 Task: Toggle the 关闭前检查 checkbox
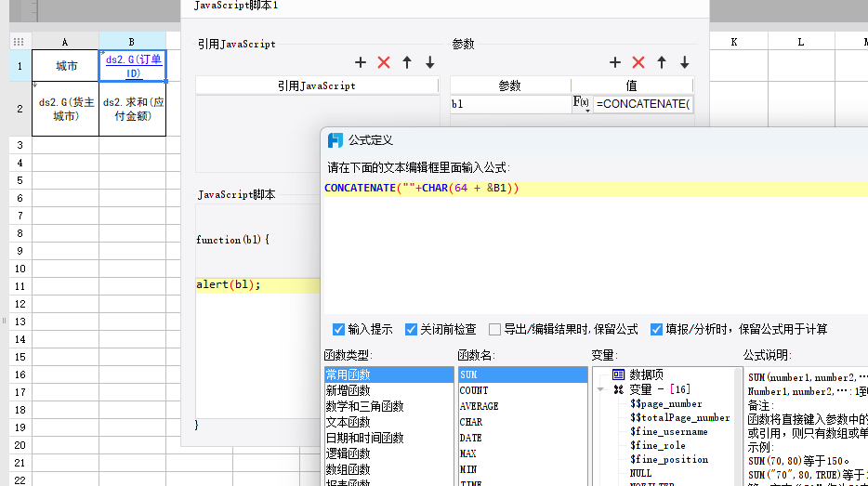coord(411,330)
